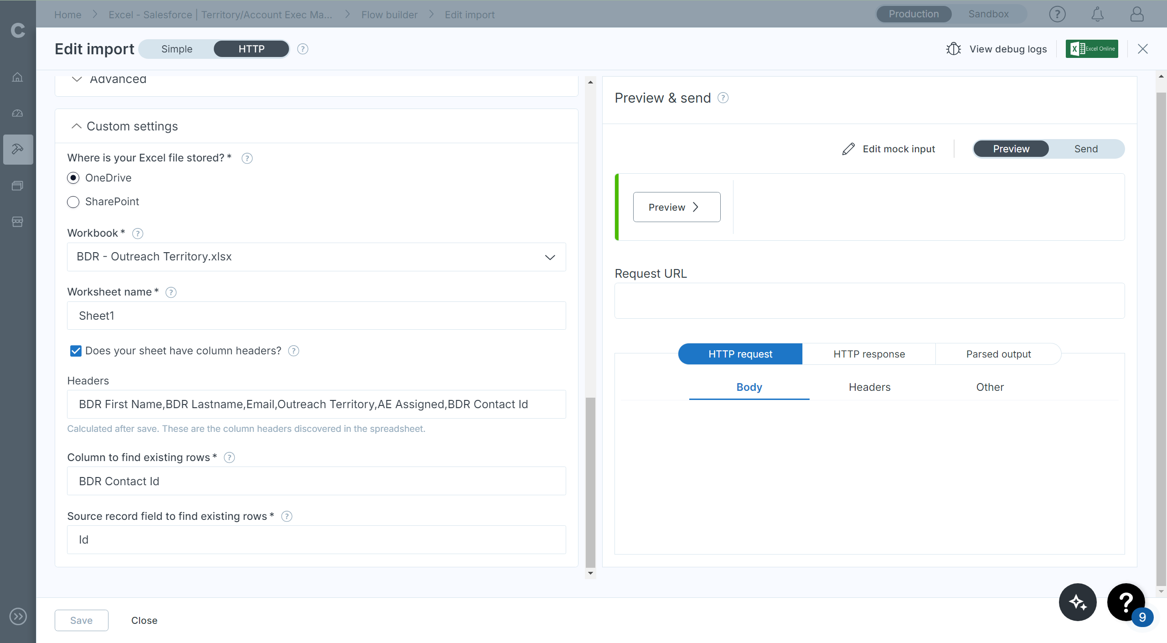Open the Excel - Salesforce integration breadcrumb

[220, 15]
